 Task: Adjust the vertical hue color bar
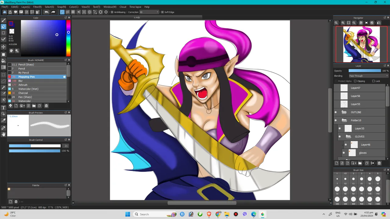point(68,38)
